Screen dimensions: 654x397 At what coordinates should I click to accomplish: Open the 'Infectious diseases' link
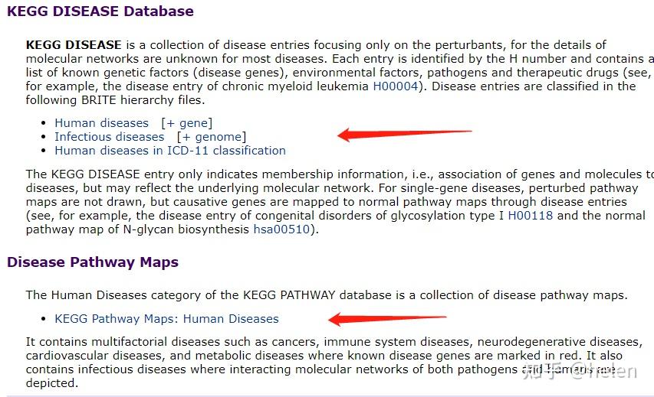pos(109,137)
